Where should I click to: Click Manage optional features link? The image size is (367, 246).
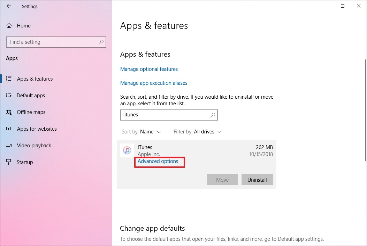click(x=149, y=69)
